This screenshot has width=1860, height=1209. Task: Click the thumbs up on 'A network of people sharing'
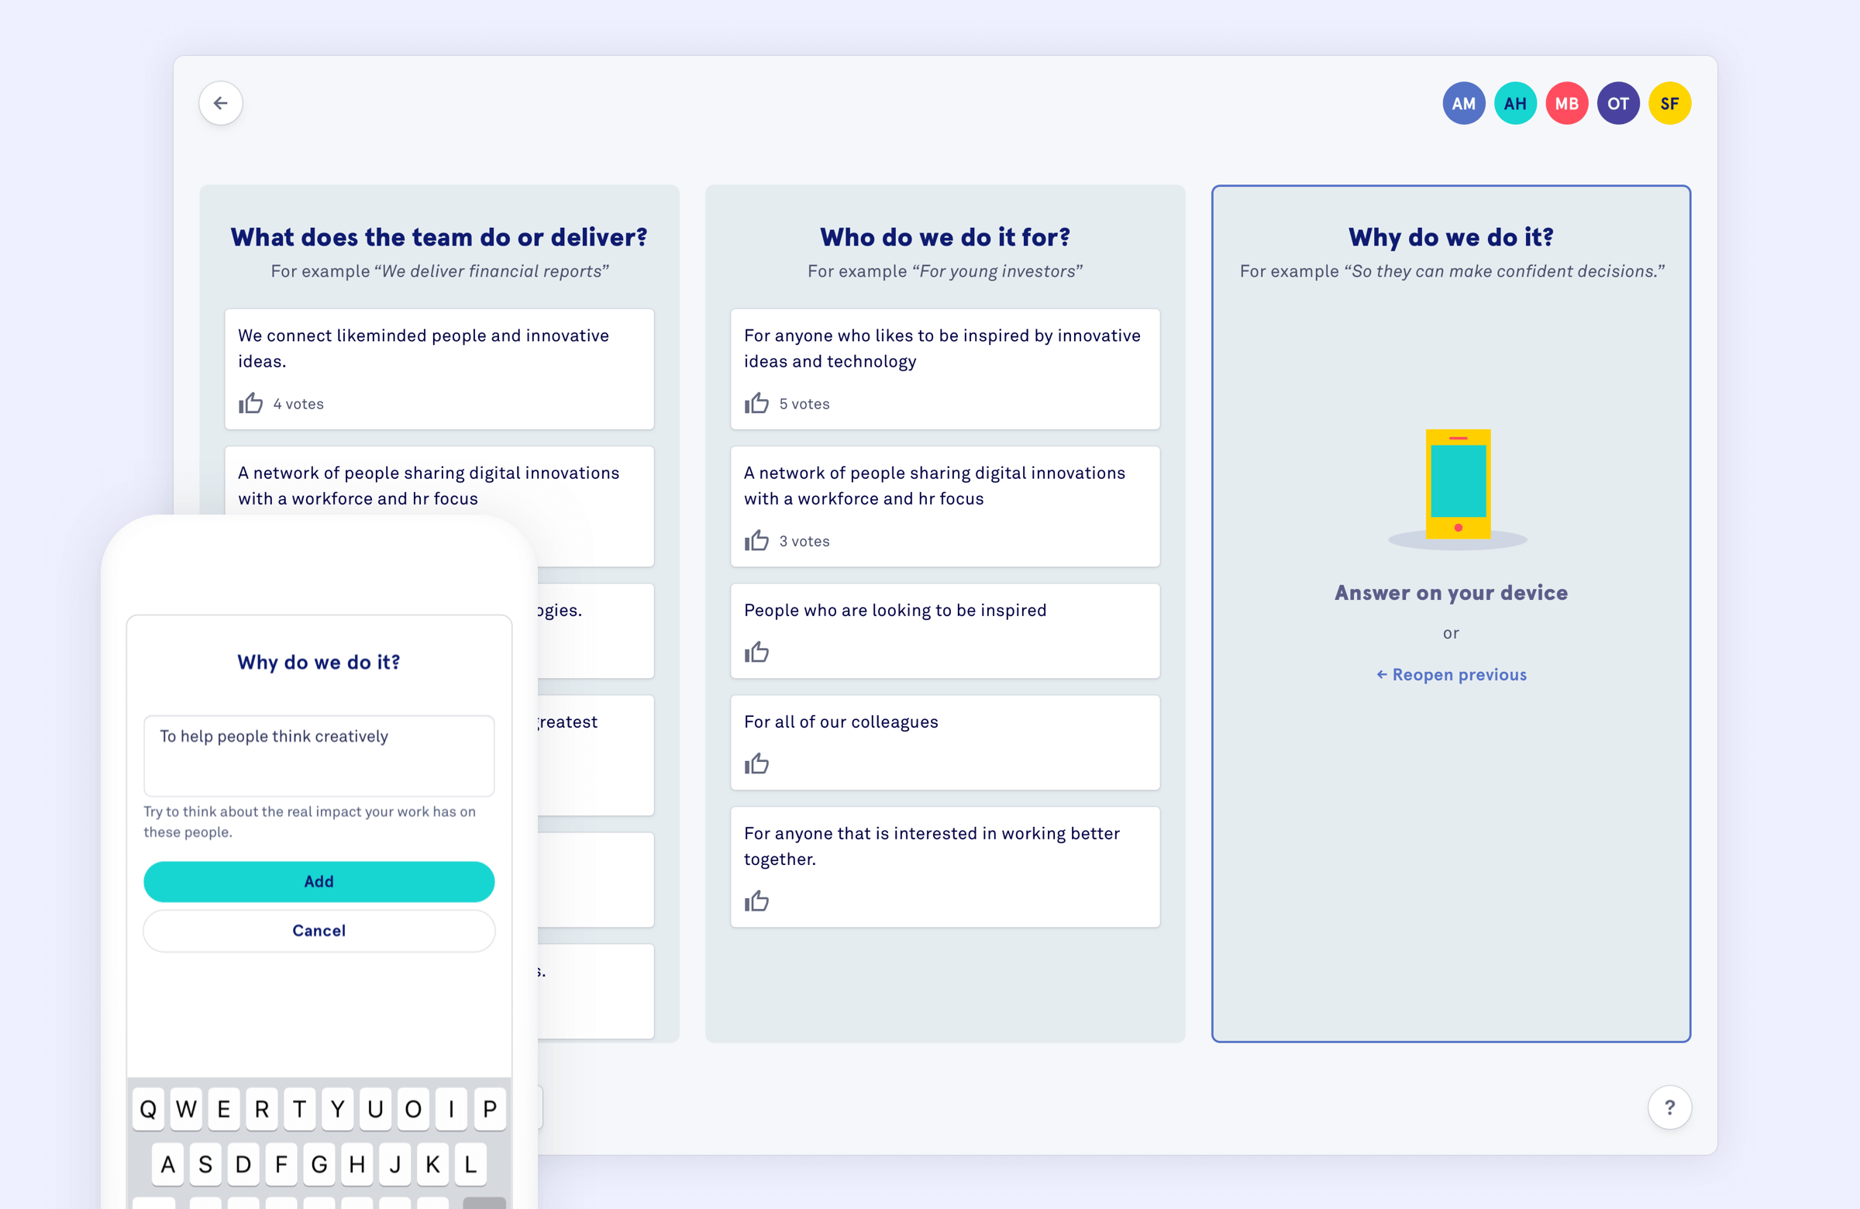click(755, 539)
